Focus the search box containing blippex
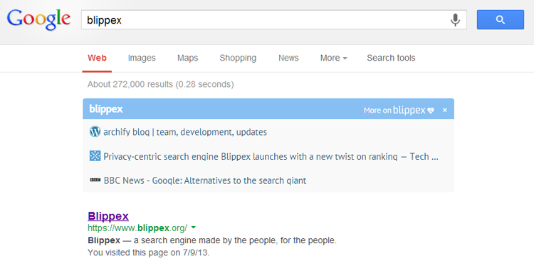 click(x=274, y=20)
